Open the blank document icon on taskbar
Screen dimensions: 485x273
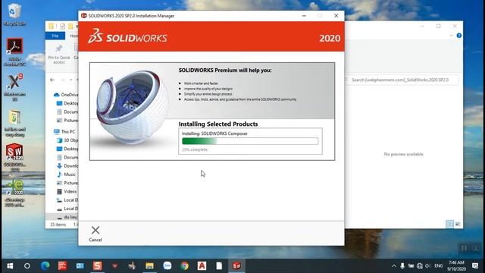pos(219,266)
